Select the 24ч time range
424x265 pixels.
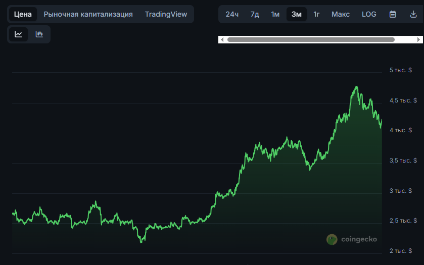[x=232, y=14]
